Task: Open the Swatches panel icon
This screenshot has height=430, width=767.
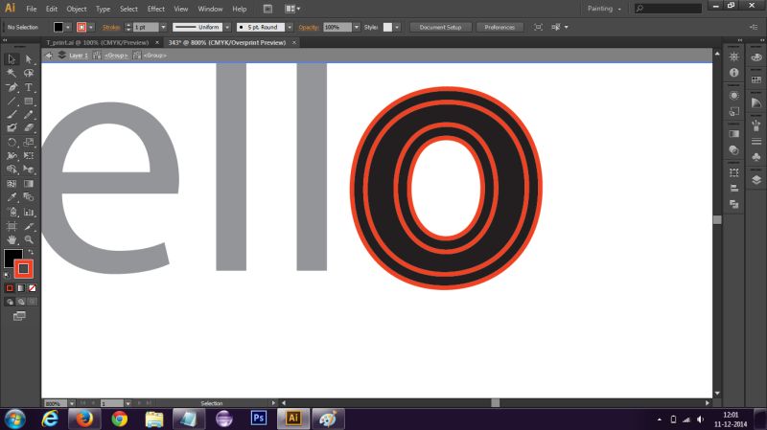Action: [x=756, y=79]
